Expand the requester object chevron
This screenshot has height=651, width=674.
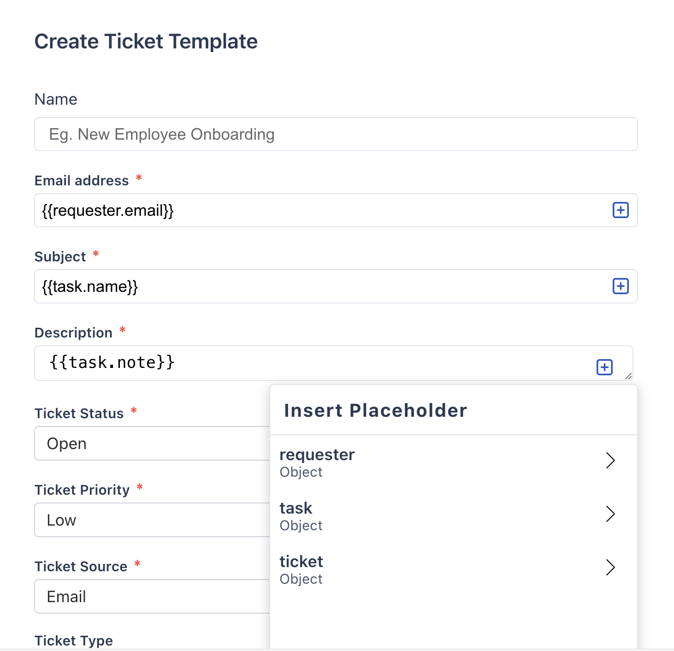[610, 460]
